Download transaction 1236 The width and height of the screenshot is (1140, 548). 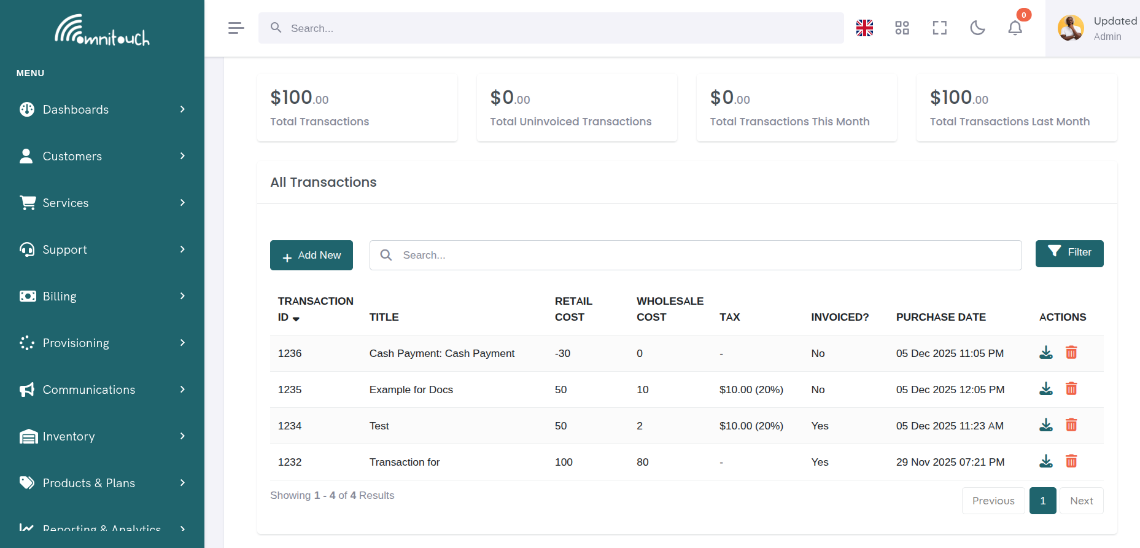point(1045,353)
